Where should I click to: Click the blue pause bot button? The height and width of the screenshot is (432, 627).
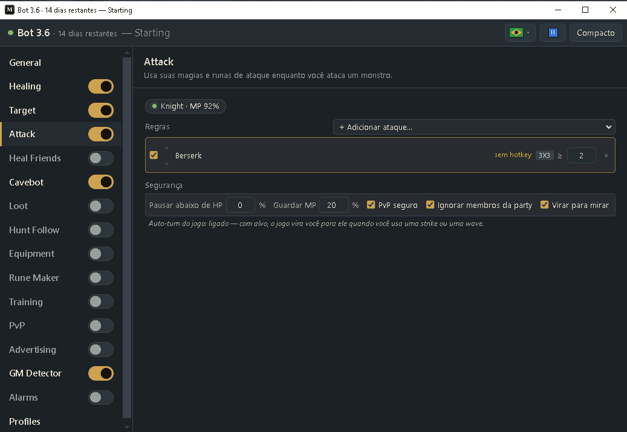coord(553,33)
